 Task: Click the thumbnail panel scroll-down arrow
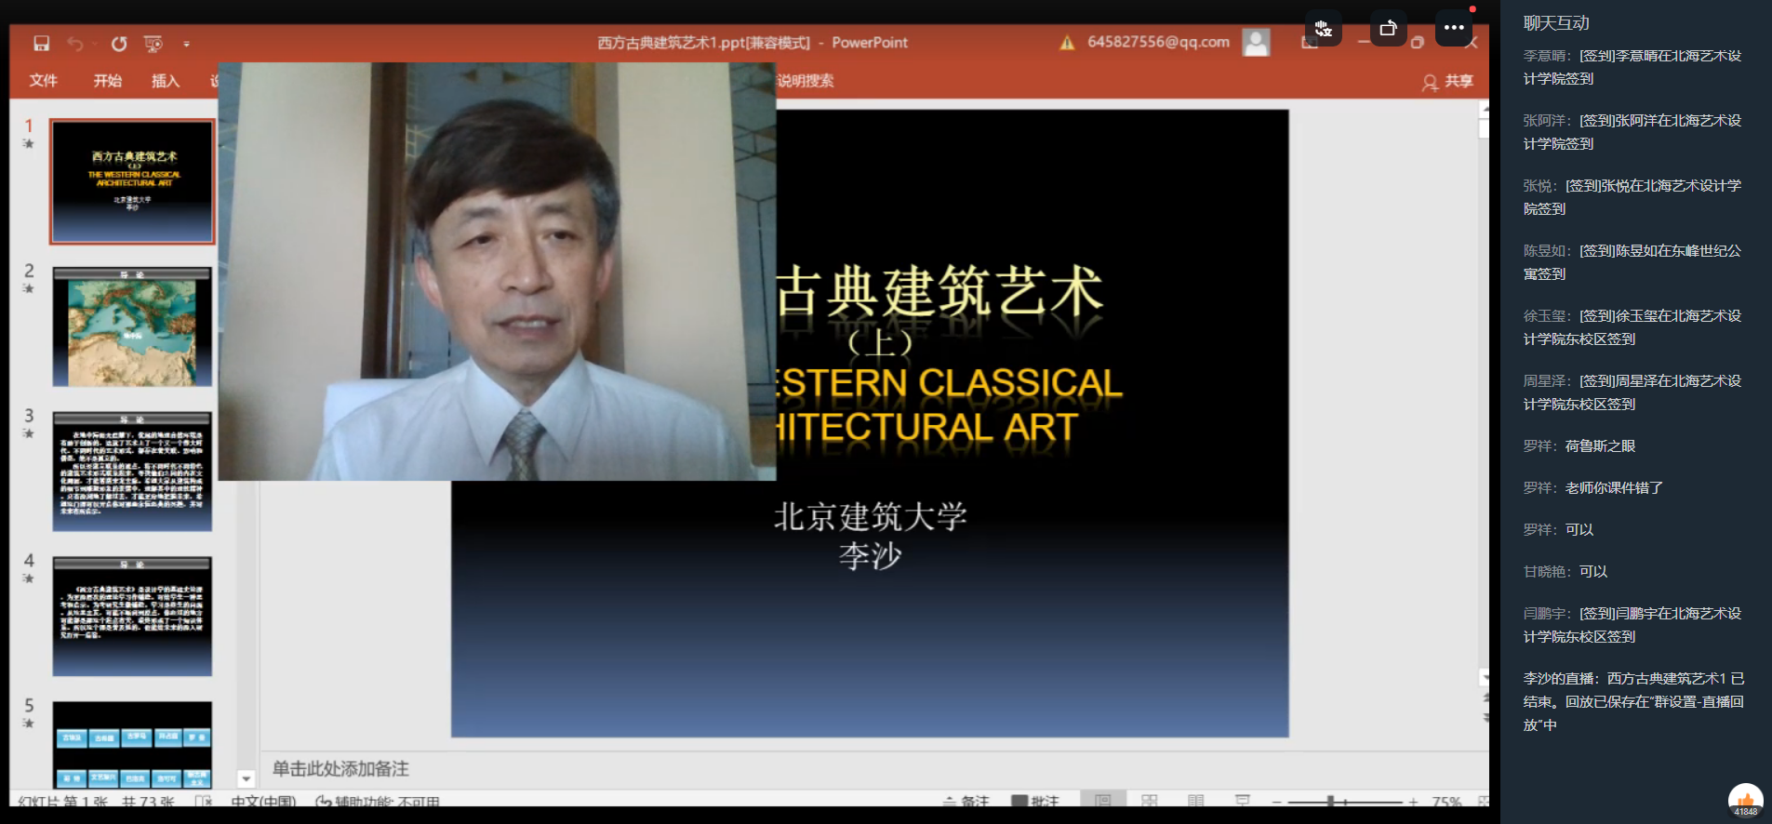[246, 778]
